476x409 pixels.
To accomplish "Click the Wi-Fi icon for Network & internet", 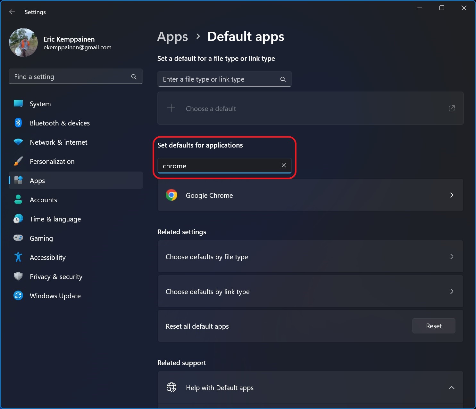I will coord(18,142).
